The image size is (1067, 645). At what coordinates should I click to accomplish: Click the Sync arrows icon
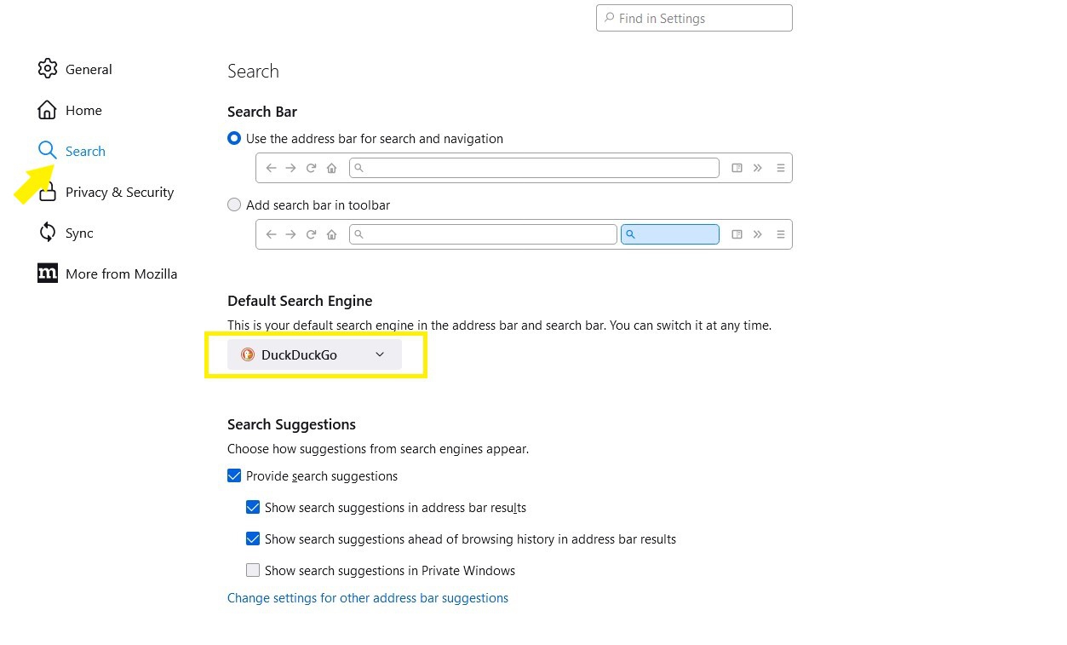[48, 233]
